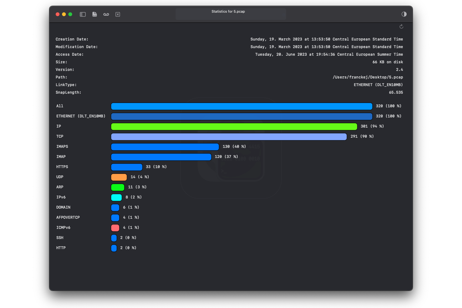Click the Access Date value
Image resolution: width=462 pixels, height=308 pixels.
click(329, 54)
